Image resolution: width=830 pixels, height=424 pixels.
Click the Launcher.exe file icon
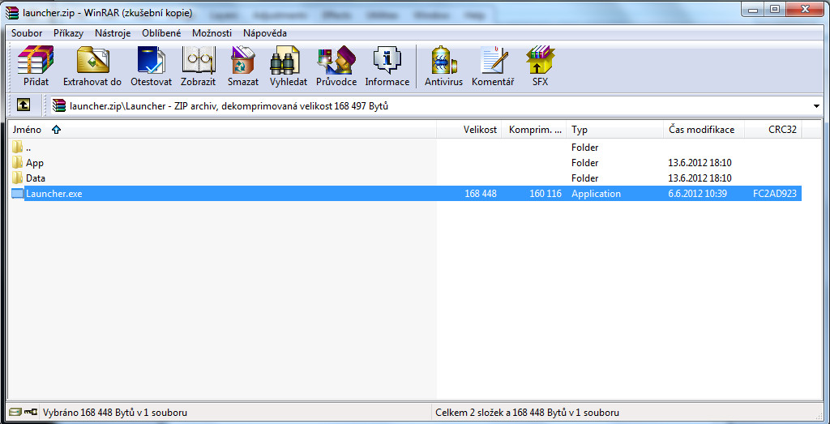tap(18, 194)
